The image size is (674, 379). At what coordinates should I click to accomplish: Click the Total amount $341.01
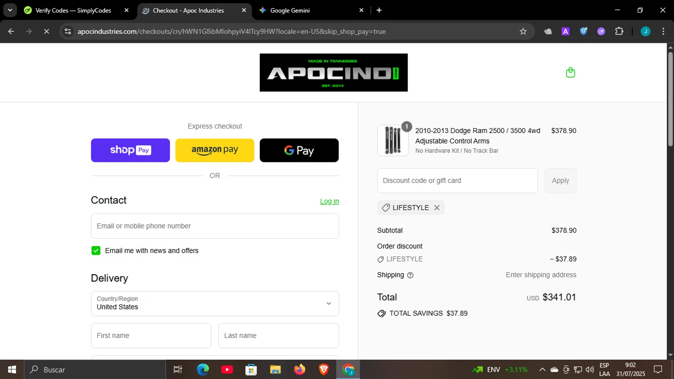pos(559,297)
